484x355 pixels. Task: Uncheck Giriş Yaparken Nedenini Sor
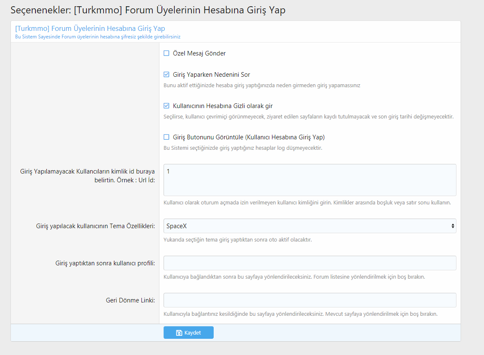click(166, 74)
